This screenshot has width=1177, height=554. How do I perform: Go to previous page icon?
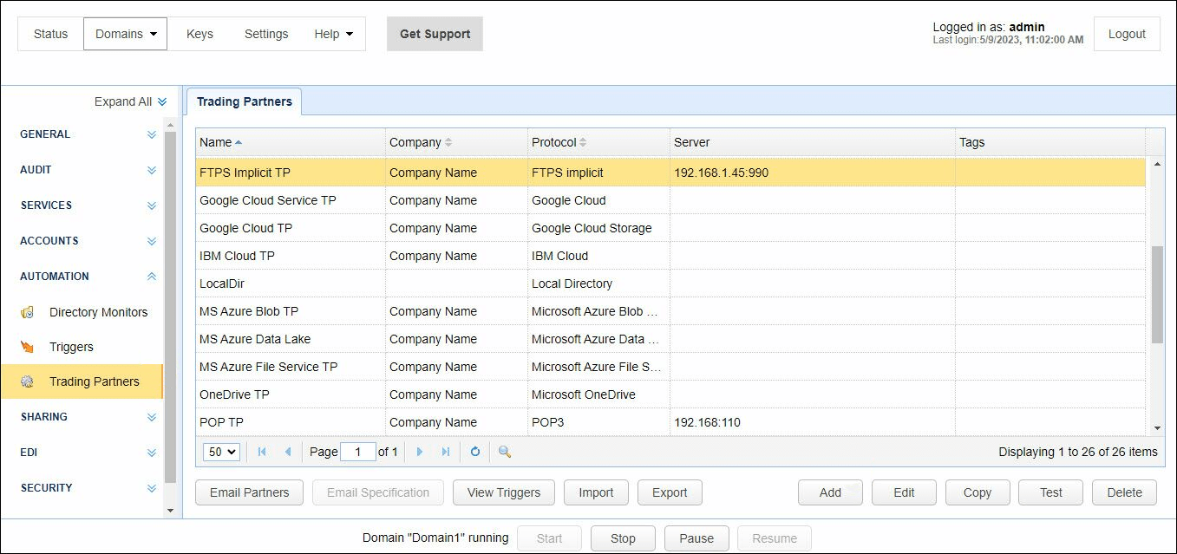tap(288, 452)
